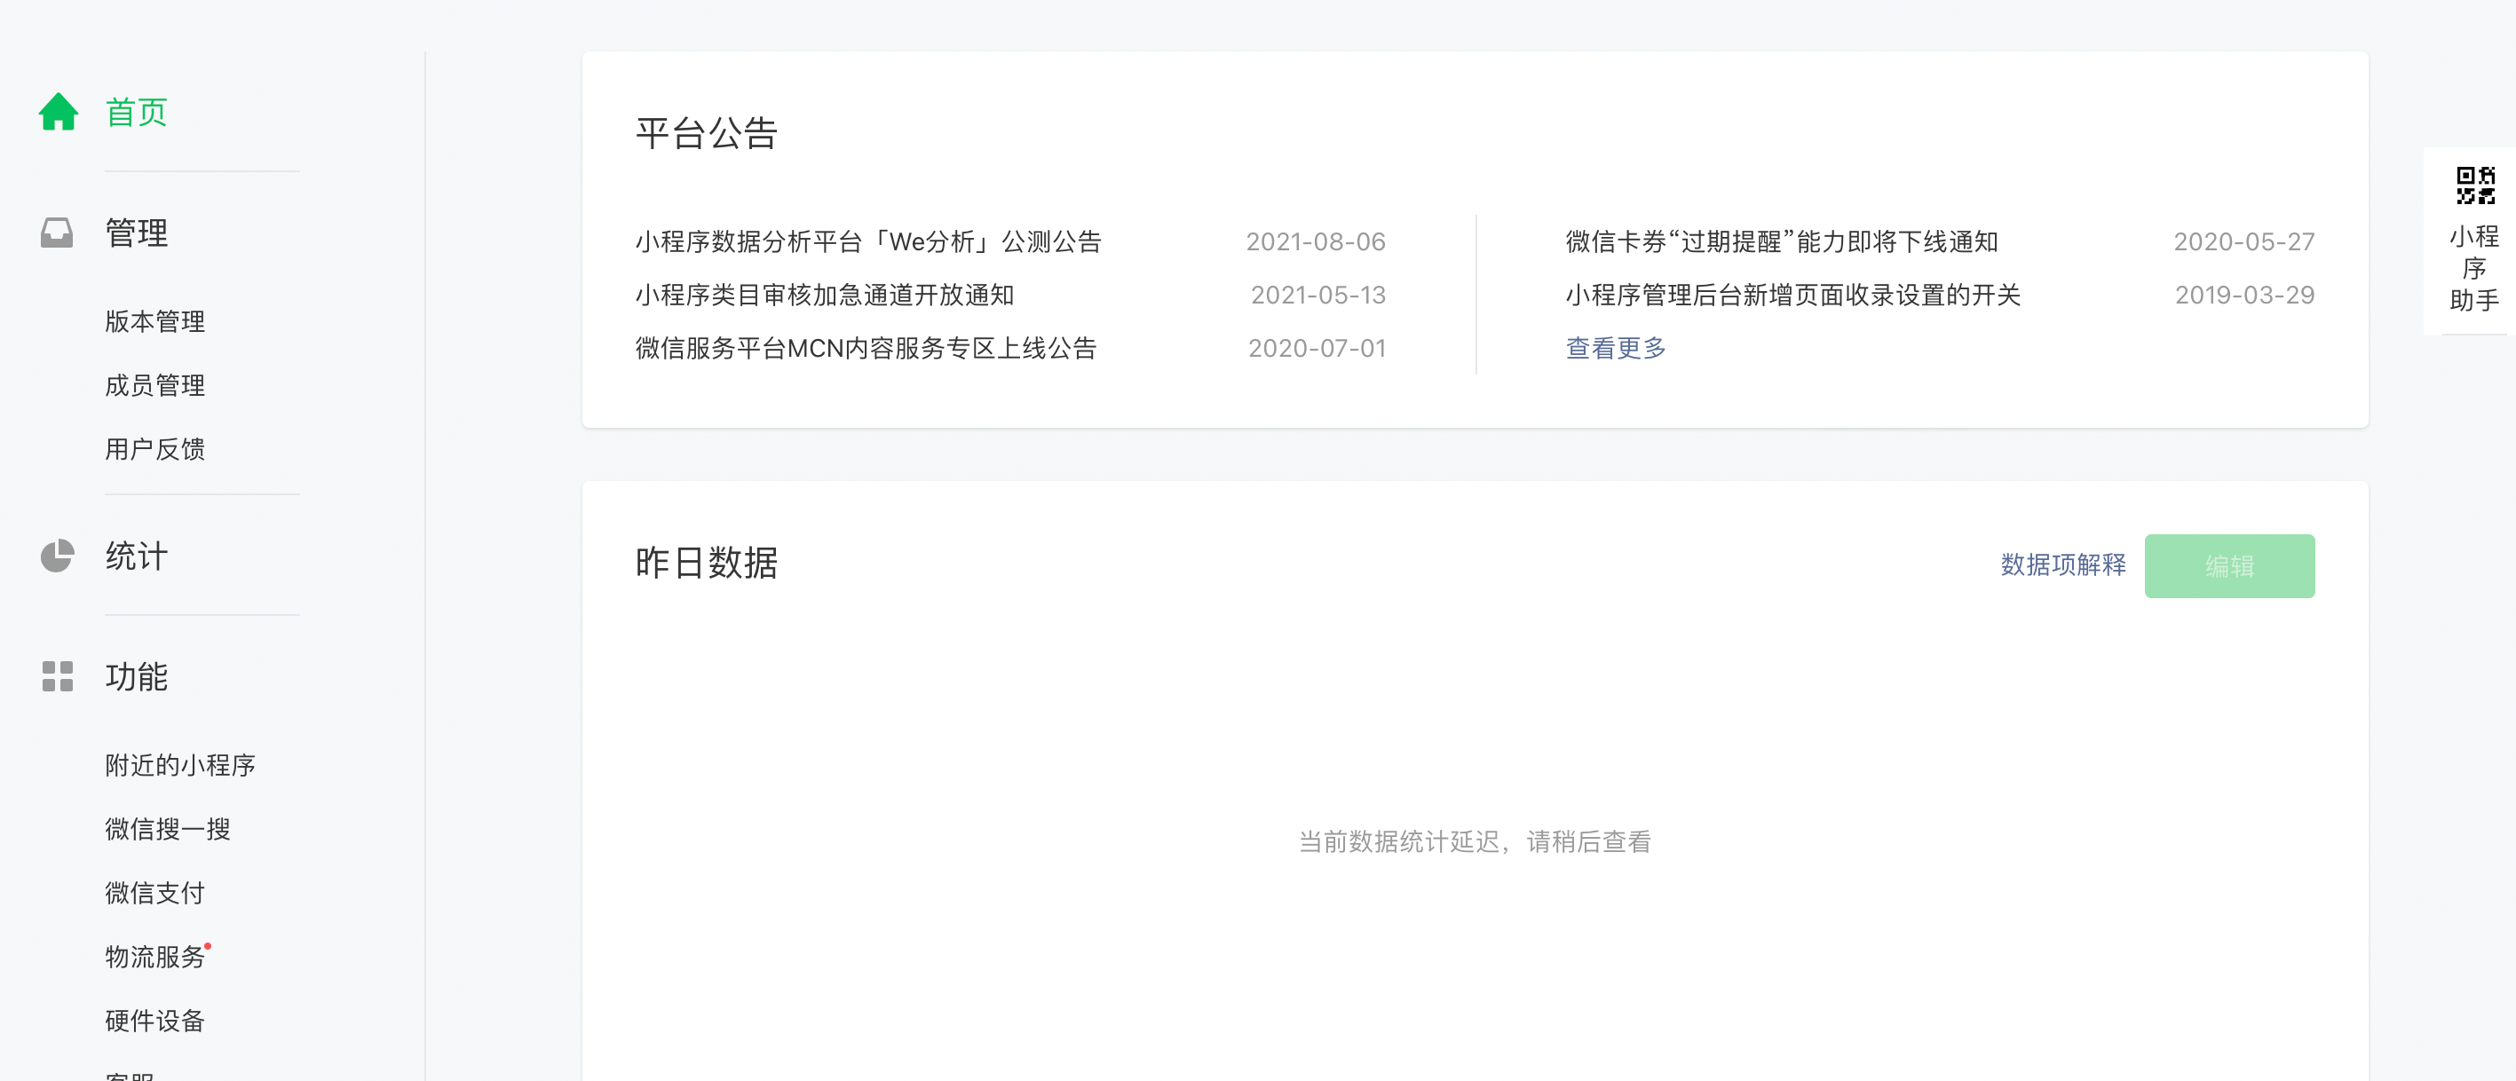The width and height of the screenshot is (2516, 1081).
Task: Click the 查看更多 link
Action: coord(1615,348)
